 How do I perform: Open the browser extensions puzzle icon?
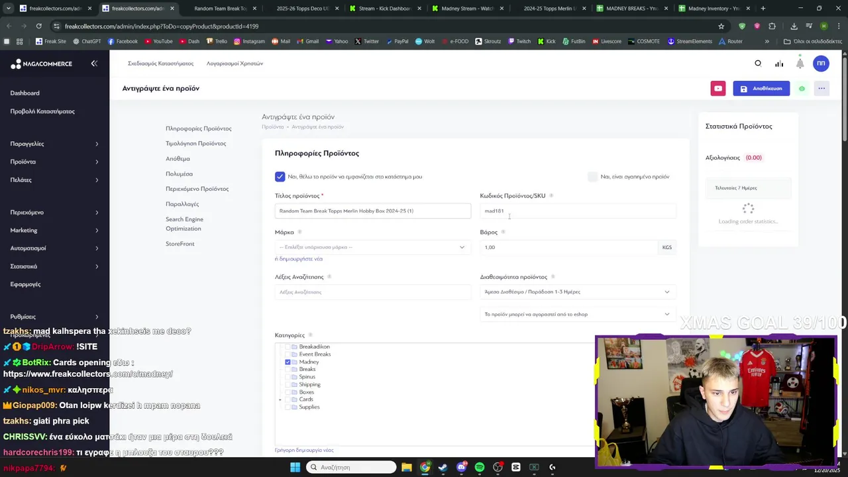772,26
